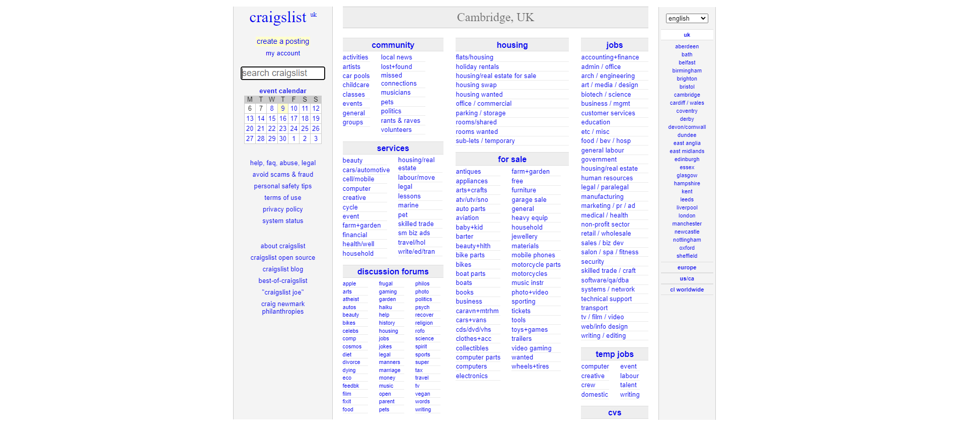Visit the craigslist blog link
962x438 pixels.
click(283, 269)
